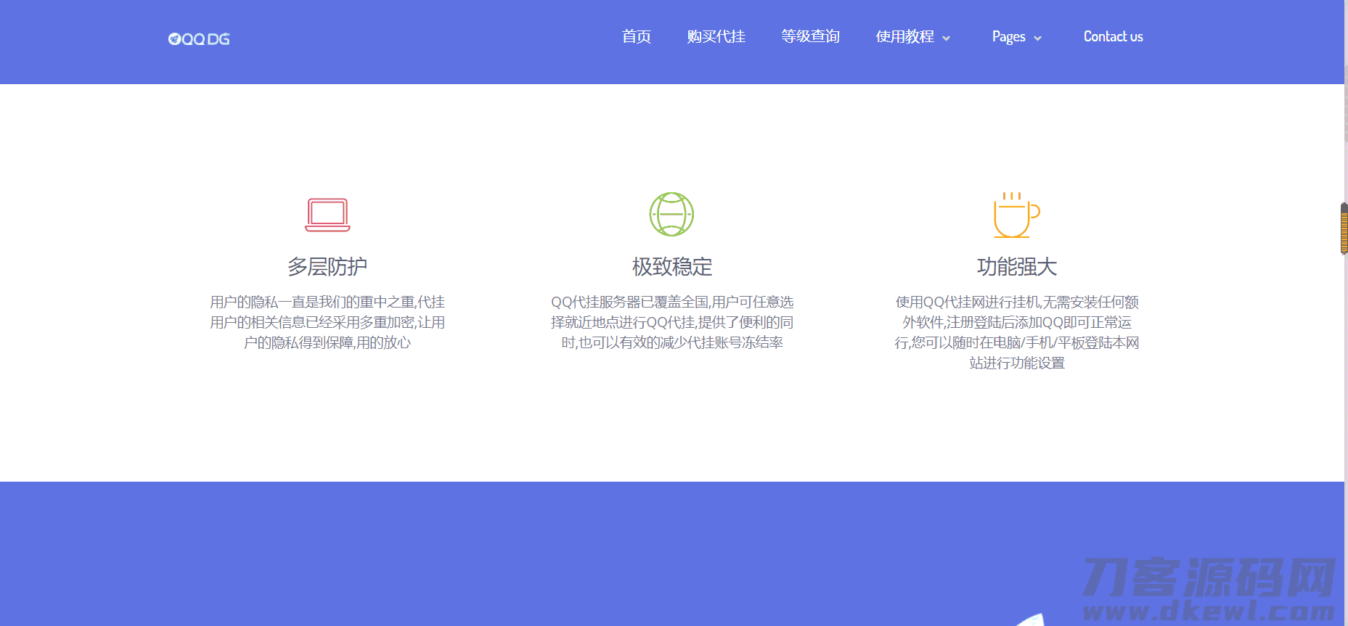Open the 首页 menu item

637,36
